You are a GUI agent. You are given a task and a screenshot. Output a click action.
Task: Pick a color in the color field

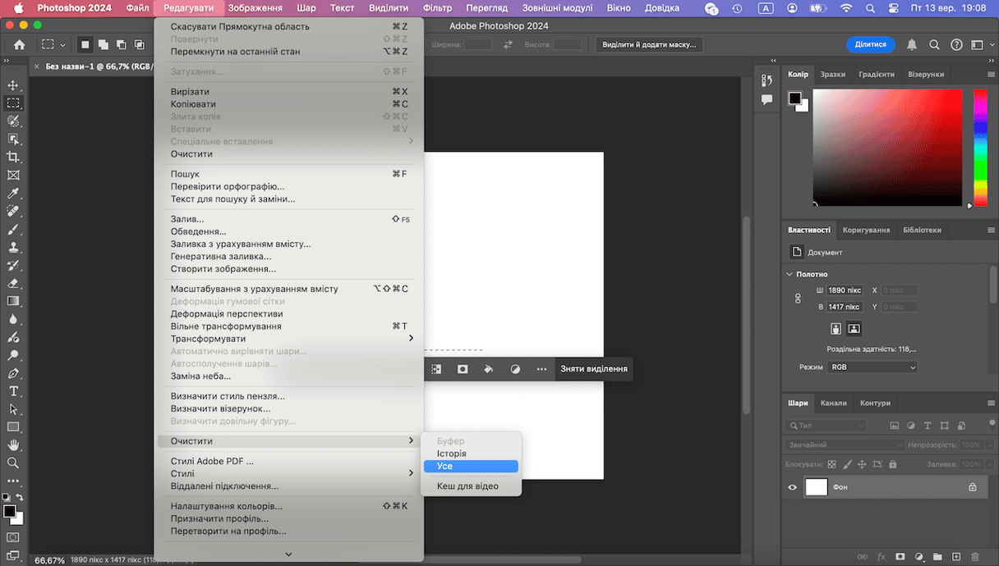[887, 147]
